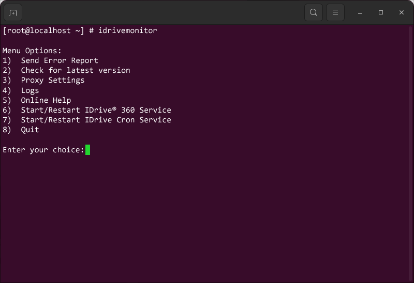Click the Logs menu option

30,90
